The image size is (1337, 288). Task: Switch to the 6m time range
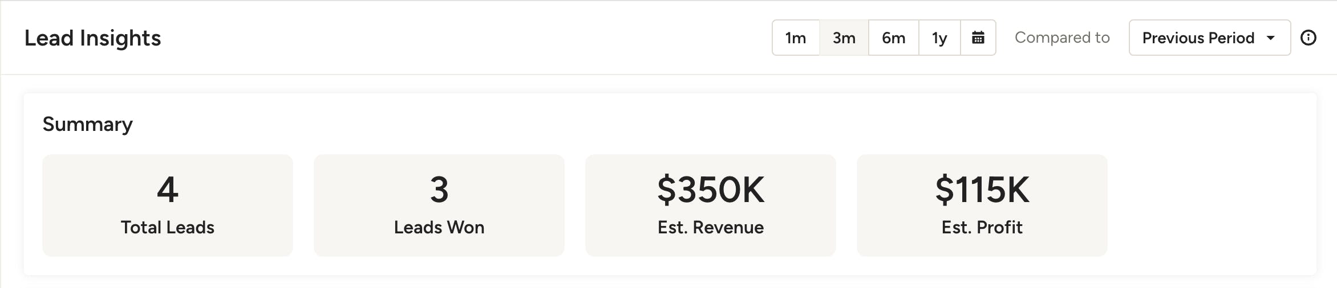[893, 38]
